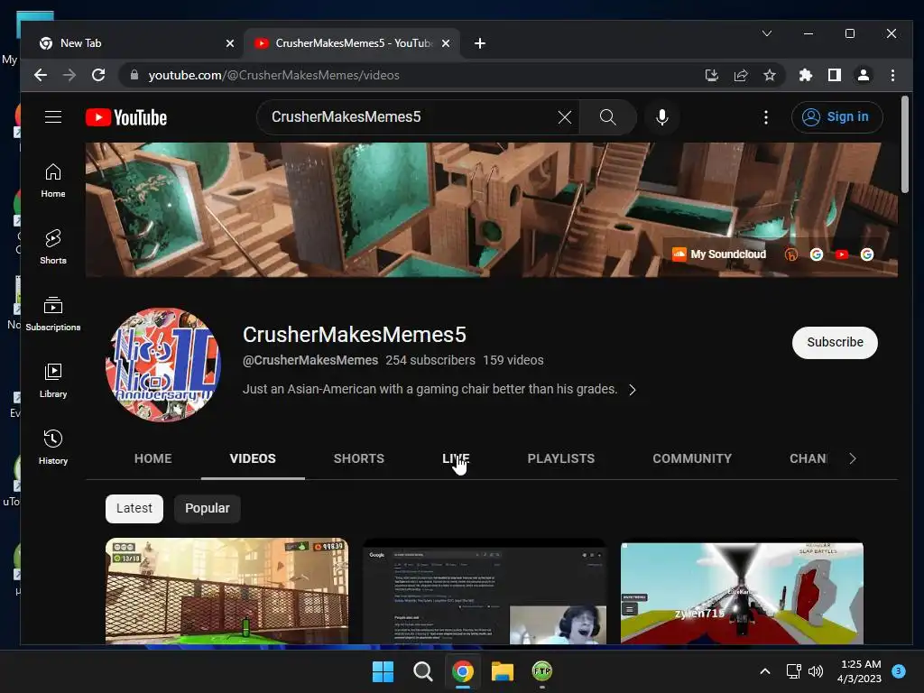Image resolution: width=924 pixels, height=693 pixels.
Task: Click the install app icon in address bar
Action: 712,75
